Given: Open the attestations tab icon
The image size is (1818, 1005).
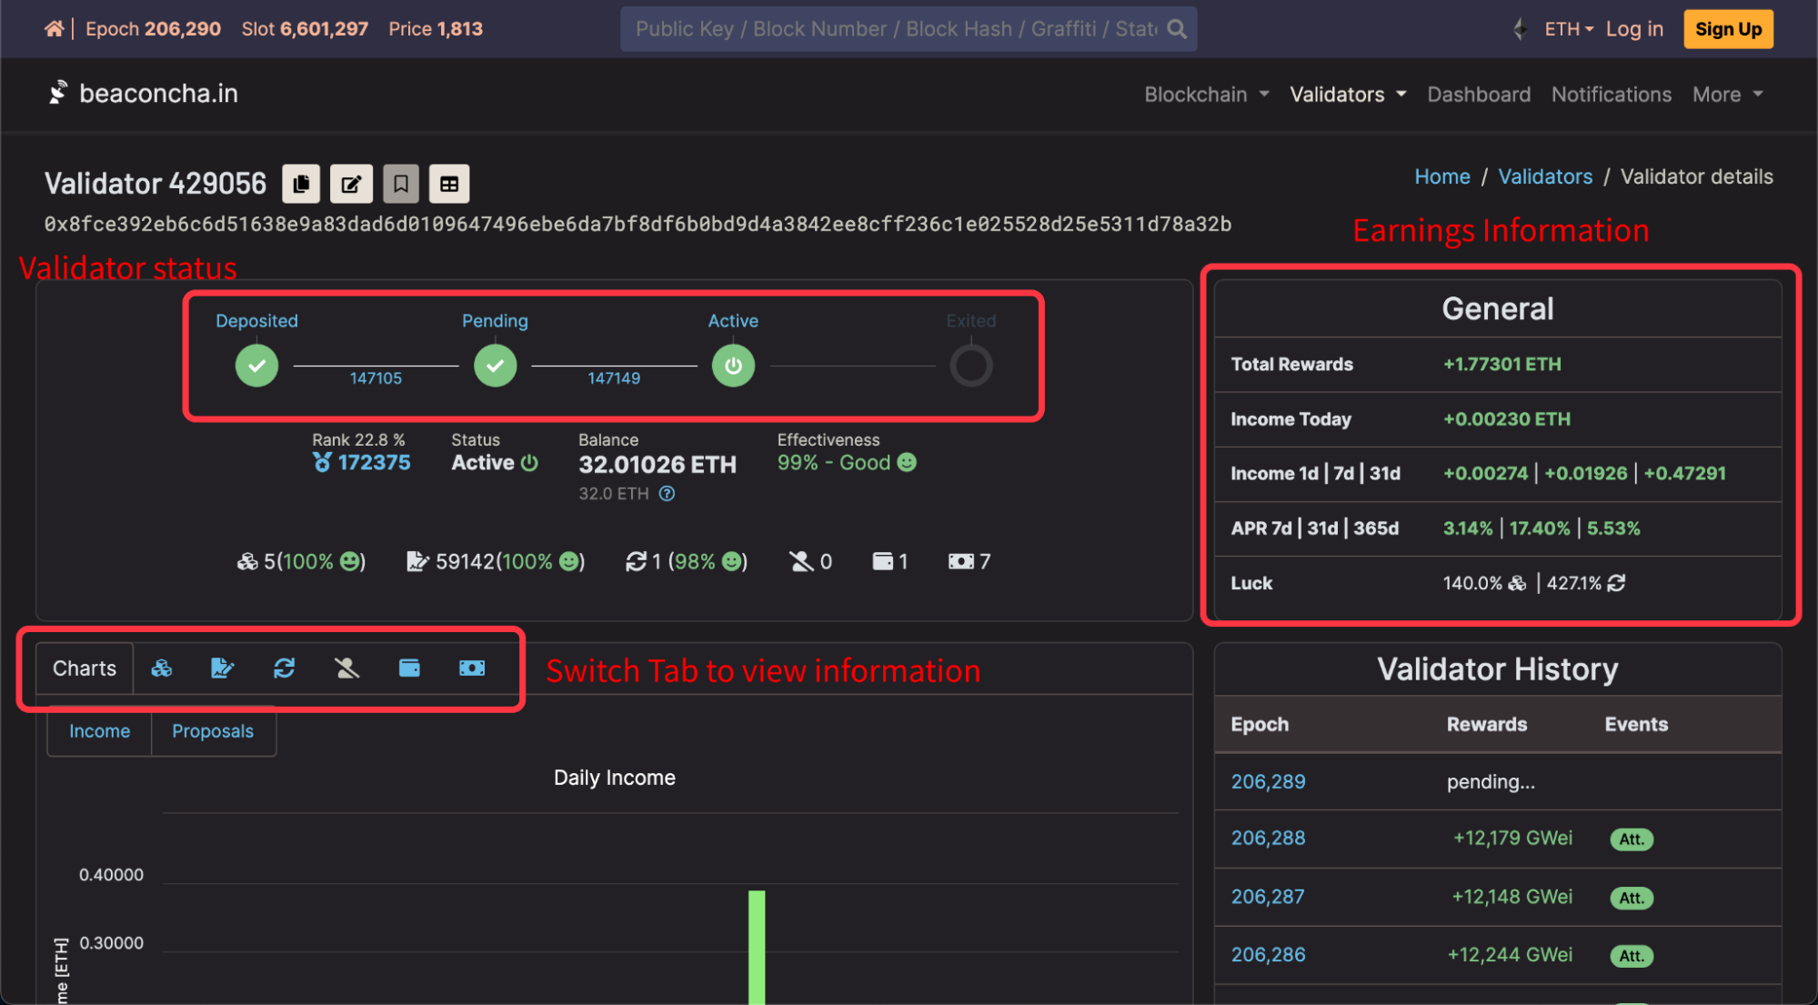Looking at the screenshot, I should coord(223,668).
